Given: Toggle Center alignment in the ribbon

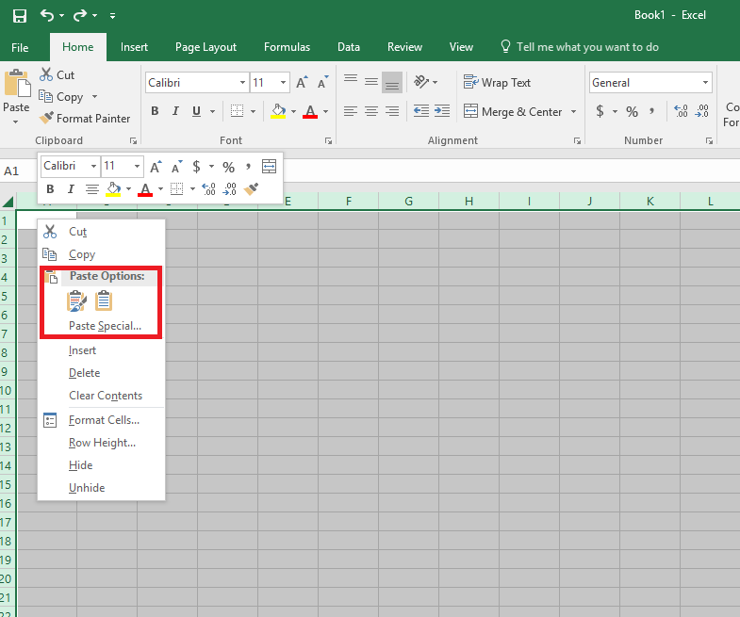Looking at the screenshot, I should [x=371, y=111].
